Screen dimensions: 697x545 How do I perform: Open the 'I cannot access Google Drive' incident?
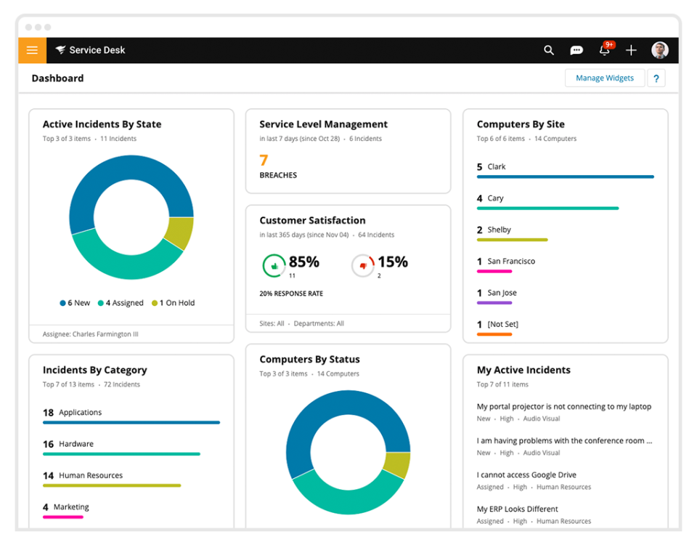[x=529, y=475]
